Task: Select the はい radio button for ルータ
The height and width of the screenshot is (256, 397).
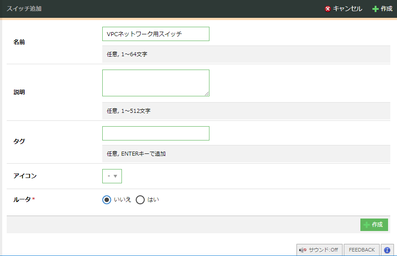Action: click(x=140, y=200)
